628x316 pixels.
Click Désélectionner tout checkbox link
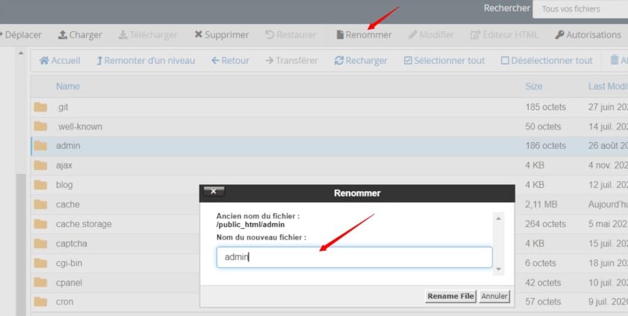[x=546, y=61]
